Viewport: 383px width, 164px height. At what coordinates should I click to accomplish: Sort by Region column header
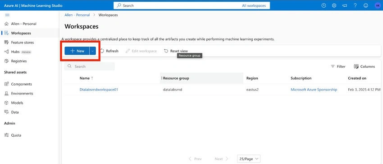252,78
